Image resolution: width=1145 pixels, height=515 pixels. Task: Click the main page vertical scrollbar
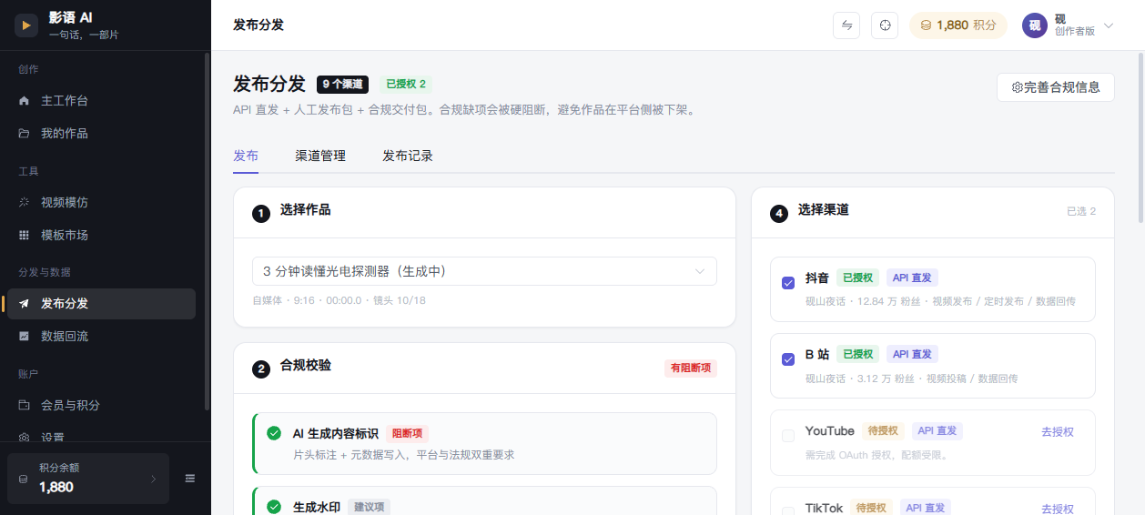pyautogui.click(x=1141, y=136)
